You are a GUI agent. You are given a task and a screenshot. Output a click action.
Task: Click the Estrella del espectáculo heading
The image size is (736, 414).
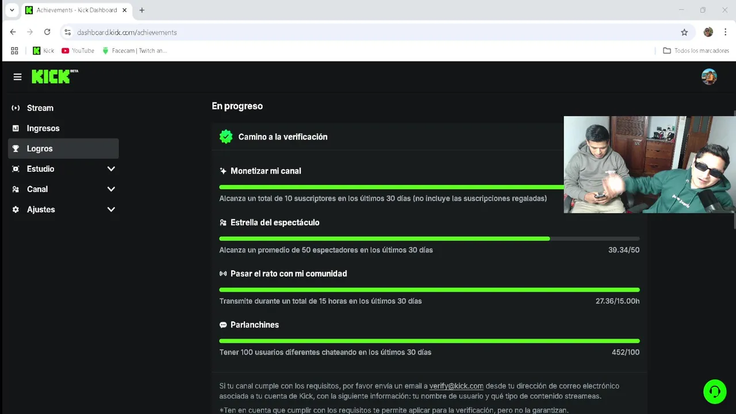275,223
